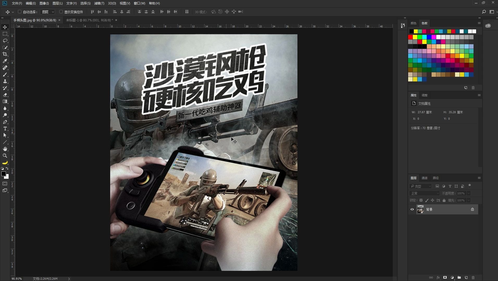
Task: Toggle lock image pixels brush icon
Action: click(427, 200)
